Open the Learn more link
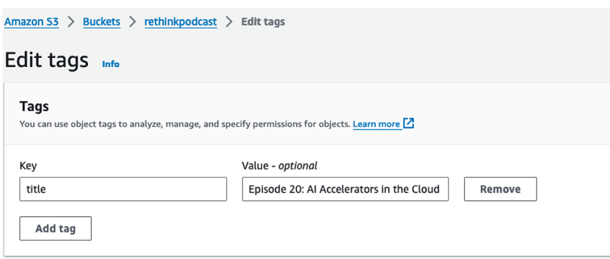 click(376, 124)
